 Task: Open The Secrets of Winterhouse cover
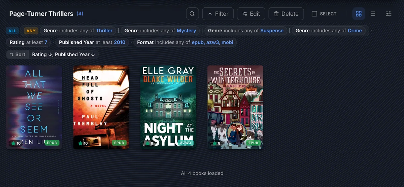point(235,107)
